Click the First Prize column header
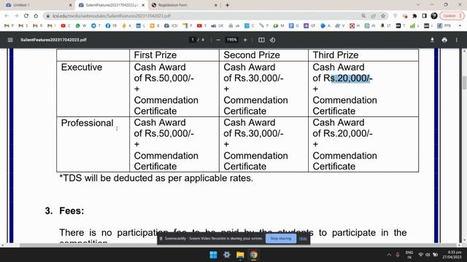 tap(155, 55)
